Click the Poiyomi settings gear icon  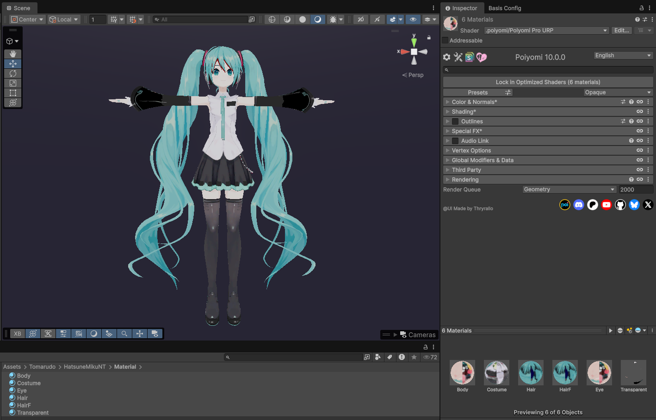tap(446, 57)
